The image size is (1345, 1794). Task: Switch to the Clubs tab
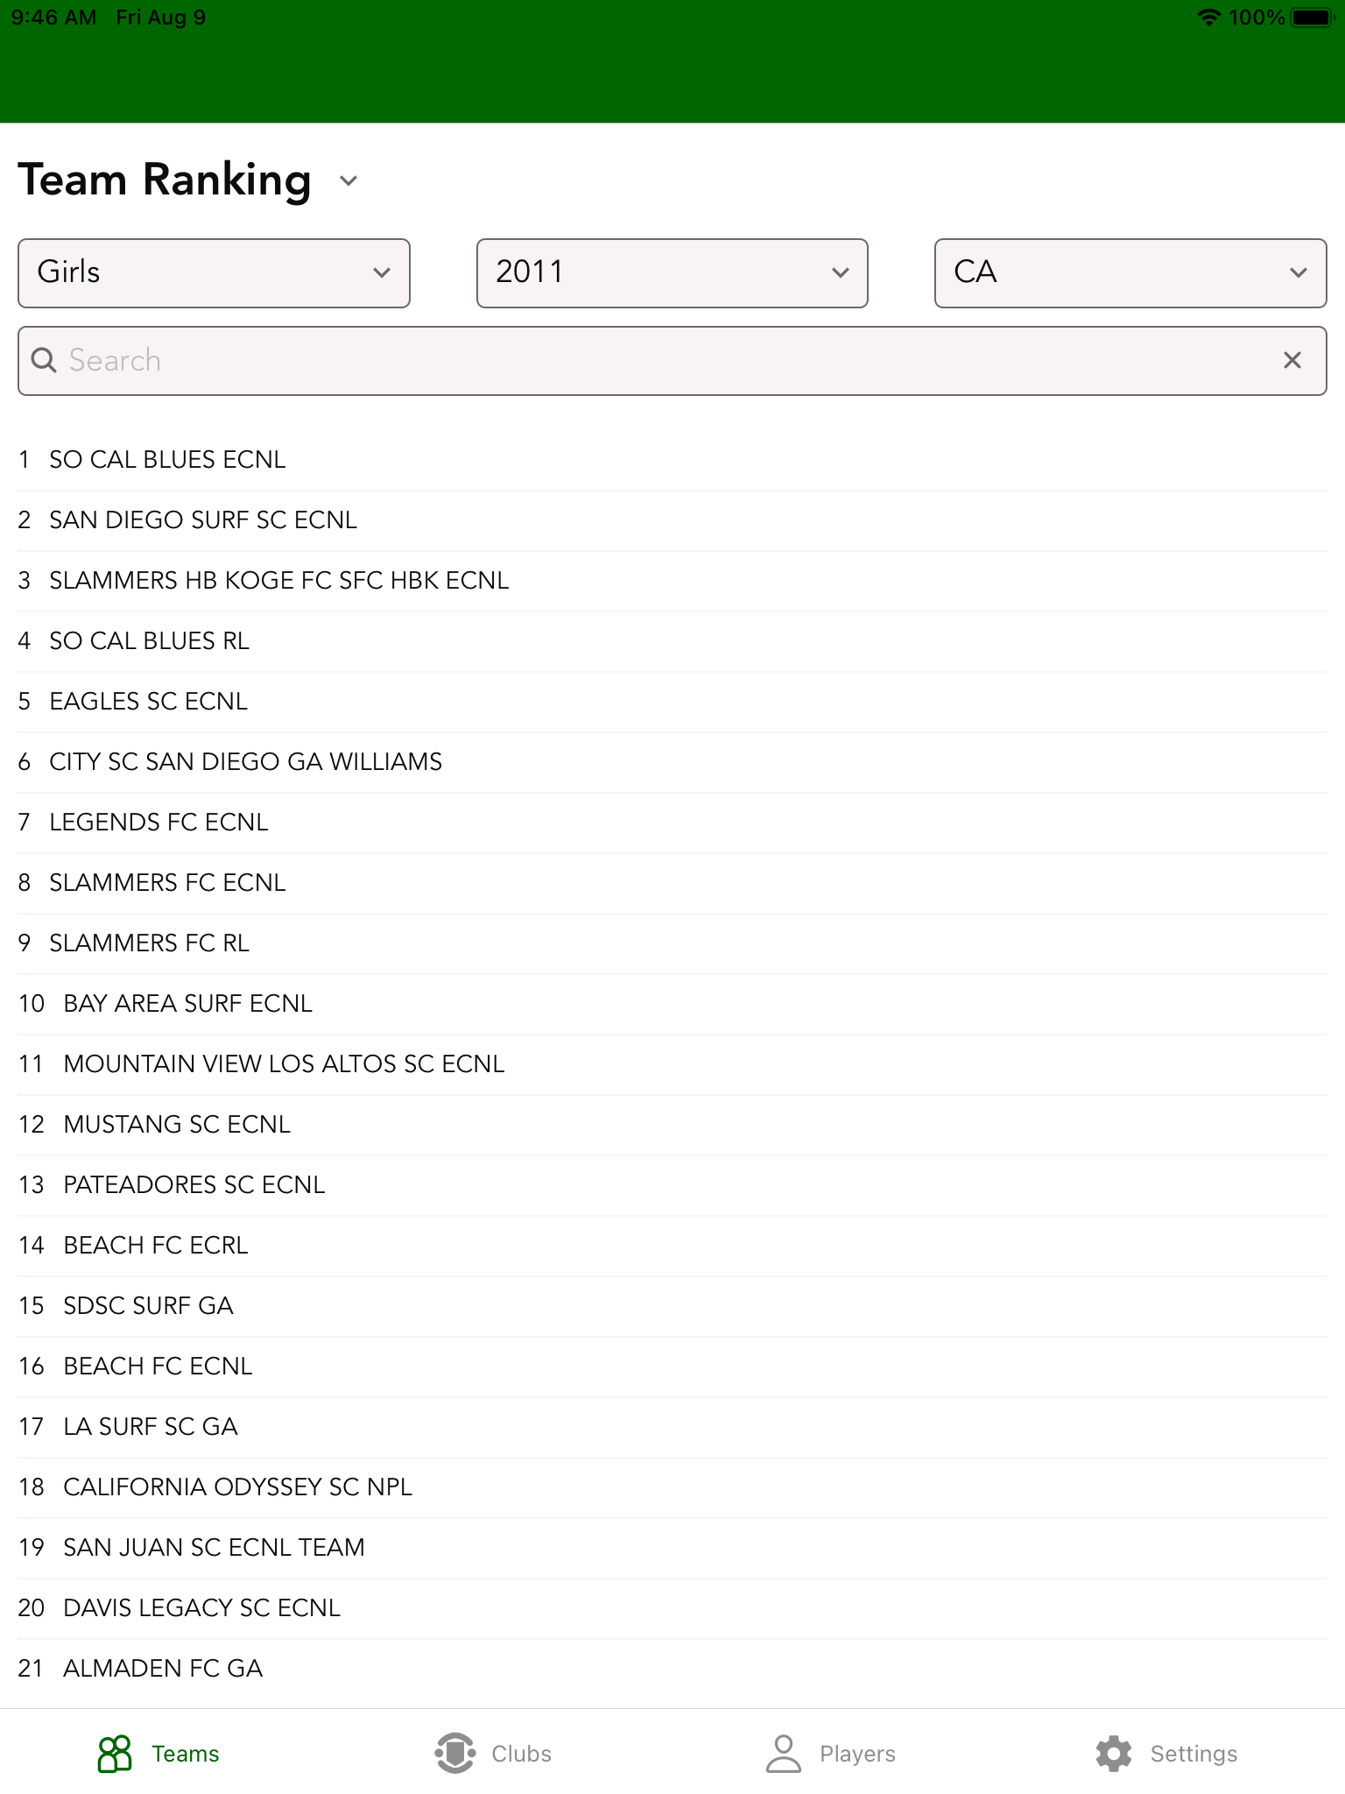[x=521, y=1754]
